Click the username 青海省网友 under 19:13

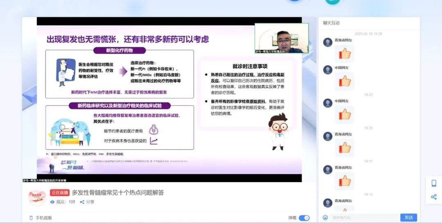343,201
